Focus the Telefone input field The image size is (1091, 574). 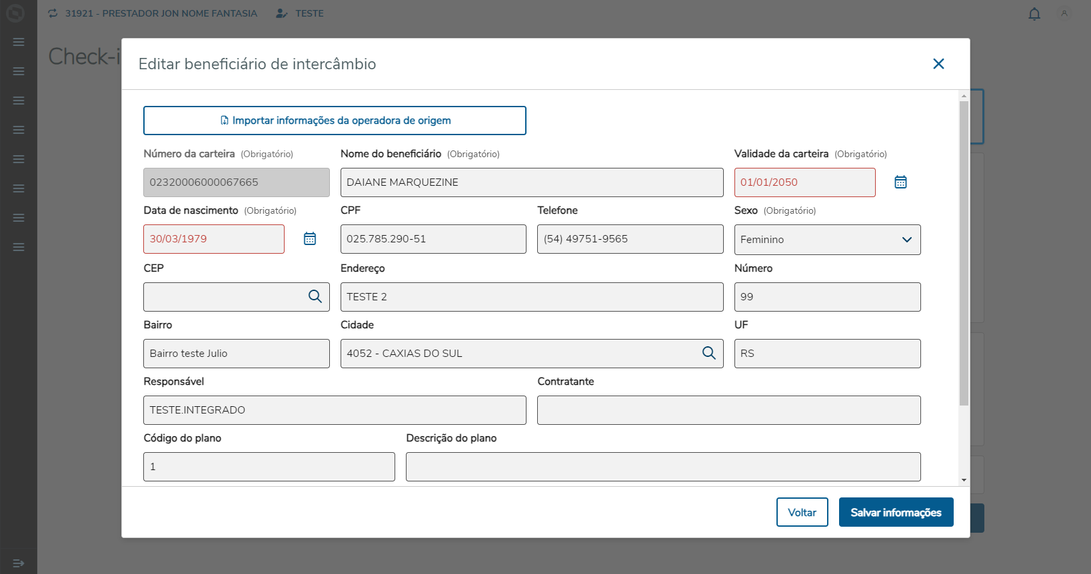[630, 239]
